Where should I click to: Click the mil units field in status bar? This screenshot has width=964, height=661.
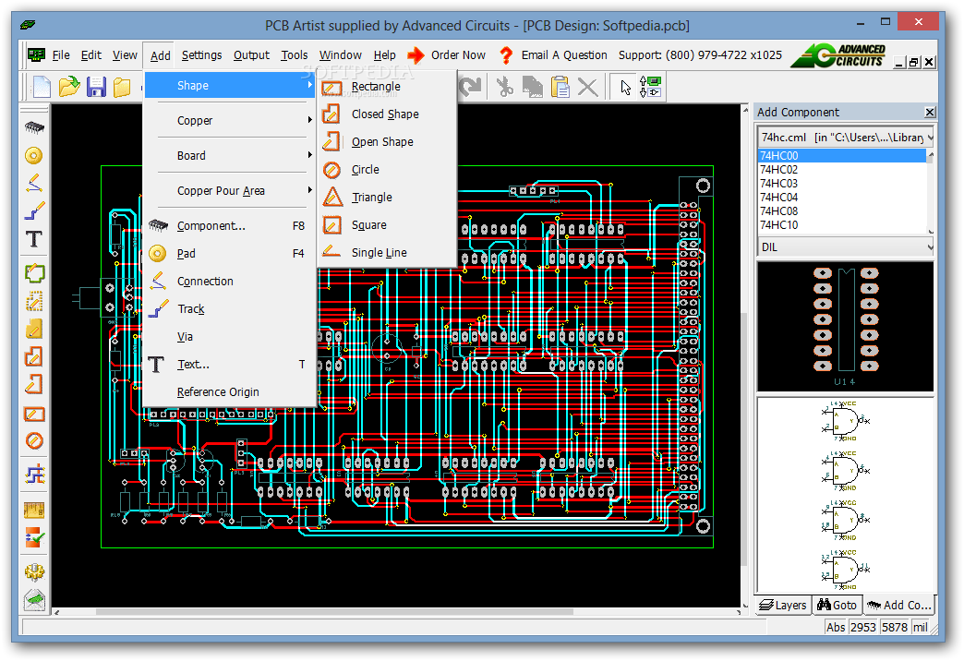click(x=920, y=627)
